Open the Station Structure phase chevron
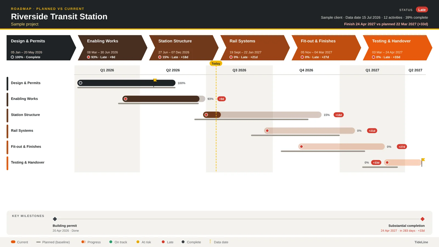 pos(184,48)
